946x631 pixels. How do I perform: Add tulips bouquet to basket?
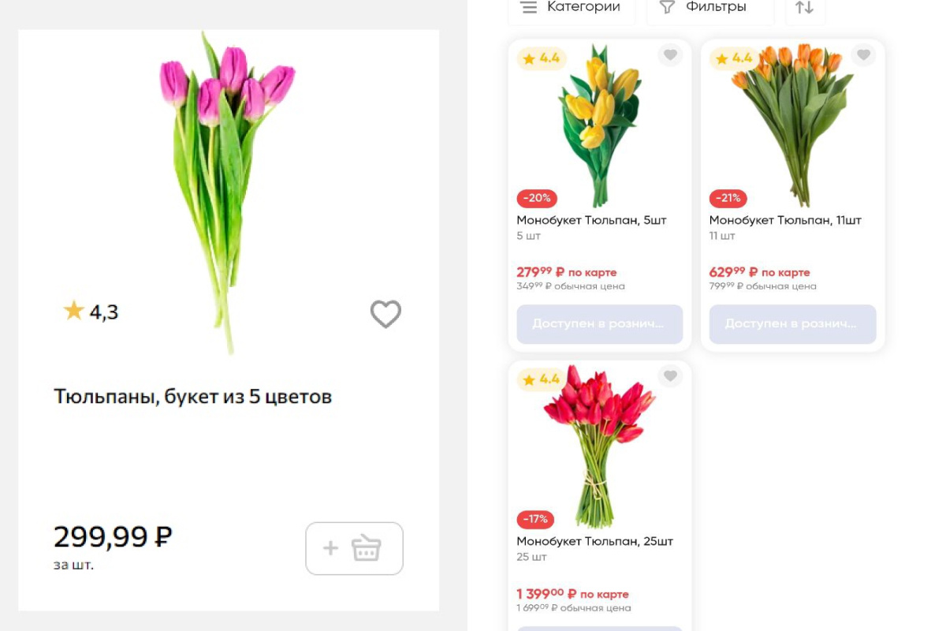click(x=355, y=548)
